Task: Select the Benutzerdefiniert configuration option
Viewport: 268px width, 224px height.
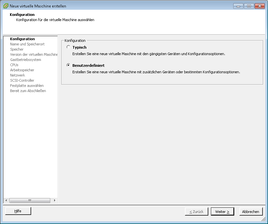Action: (x=68, y=65)
